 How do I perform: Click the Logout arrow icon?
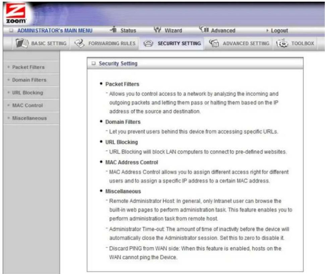point(267,30)
